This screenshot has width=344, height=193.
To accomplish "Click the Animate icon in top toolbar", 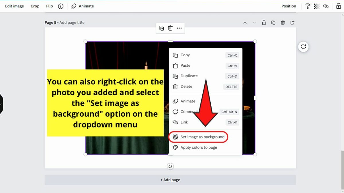I will [74, 6].
